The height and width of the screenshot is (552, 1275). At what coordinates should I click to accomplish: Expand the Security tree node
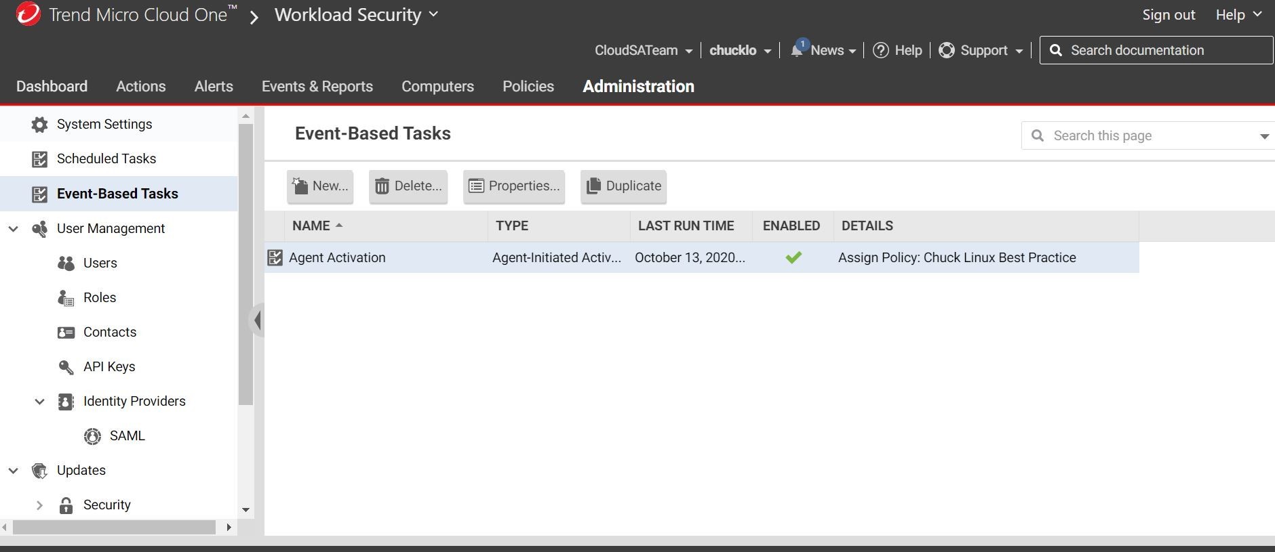coord(39,505)
